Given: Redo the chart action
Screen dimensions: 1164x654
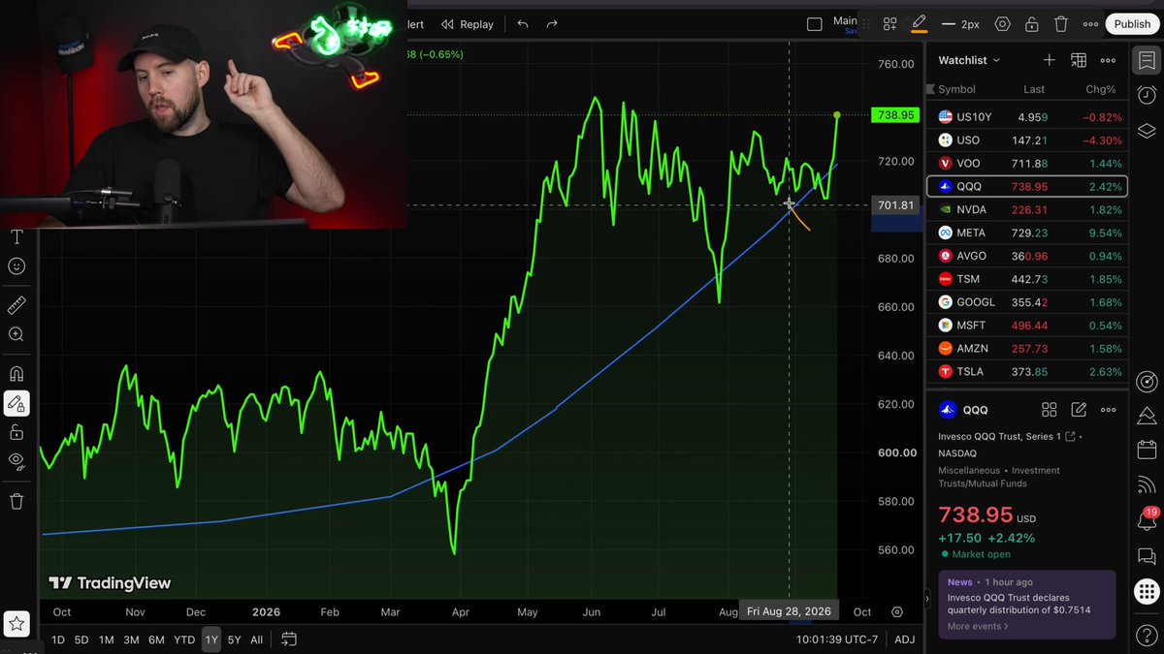Looking at the screenshot, I should (x=552, y=24).
